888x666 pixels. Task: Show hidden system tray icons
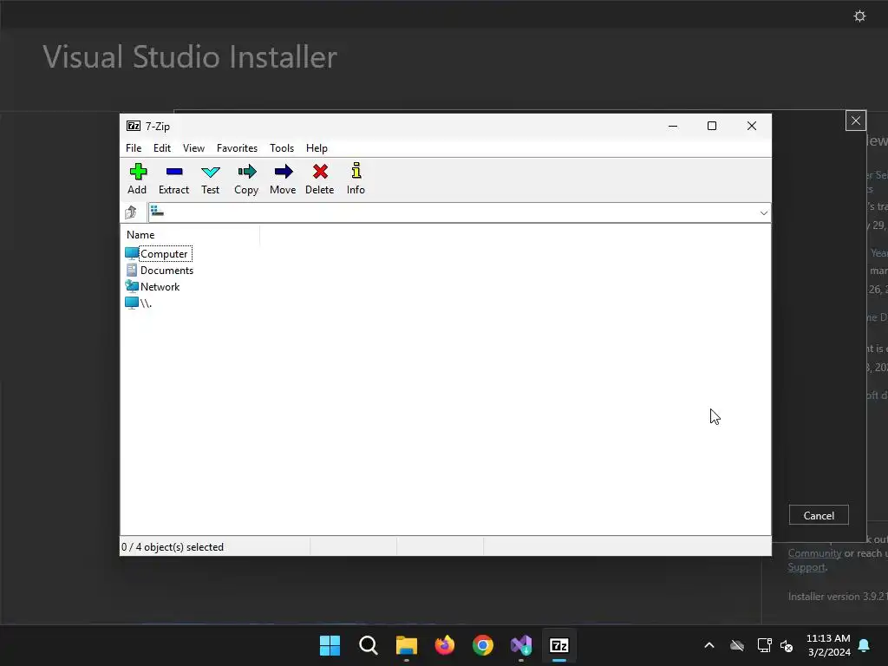(x=709, y=645)
